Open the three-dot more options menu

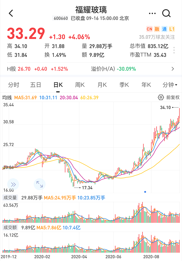[x=152, y=13]
